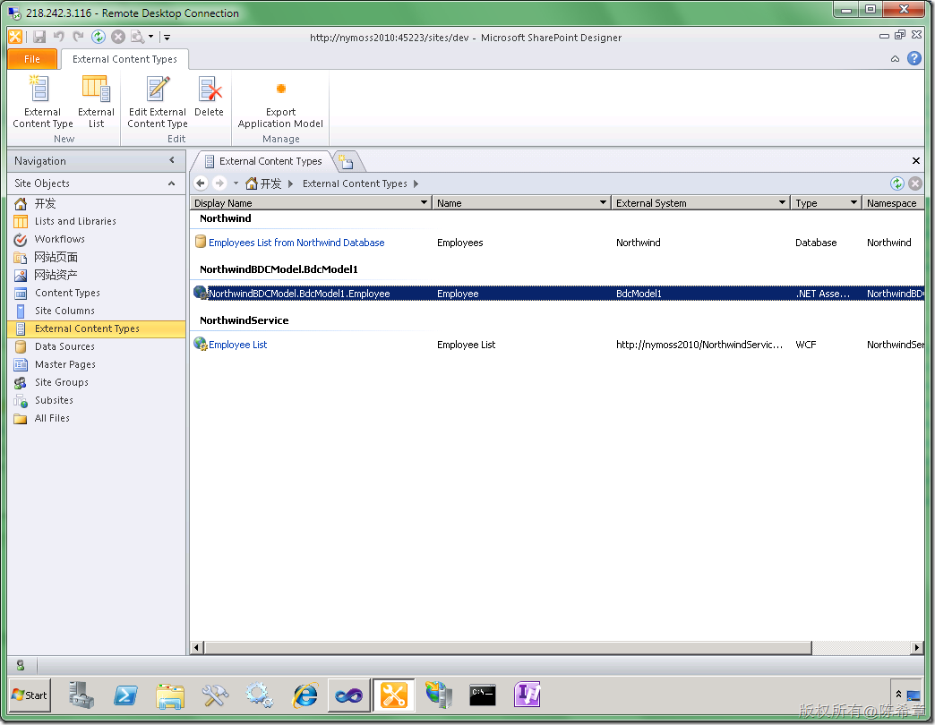Image resolution: width=935 pixels, height=725 pixels.
Task: Click the Forward arrow in breadcrumb bar
Action: pos(219,183)
